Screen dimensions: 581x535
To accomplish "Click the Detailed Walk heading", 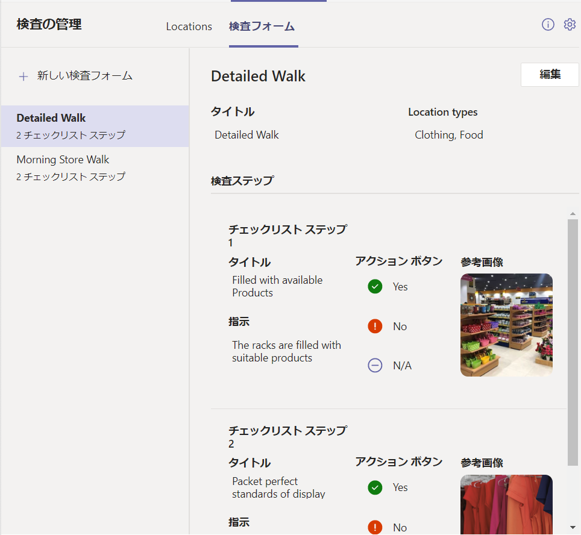I will click(x=259, y=77).
